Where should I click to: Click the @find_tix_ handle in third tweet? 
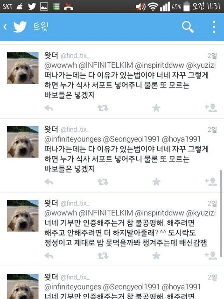75,204
